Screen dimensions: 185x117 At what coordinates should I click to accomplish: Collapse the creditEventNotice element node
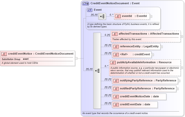coord(76,58)
